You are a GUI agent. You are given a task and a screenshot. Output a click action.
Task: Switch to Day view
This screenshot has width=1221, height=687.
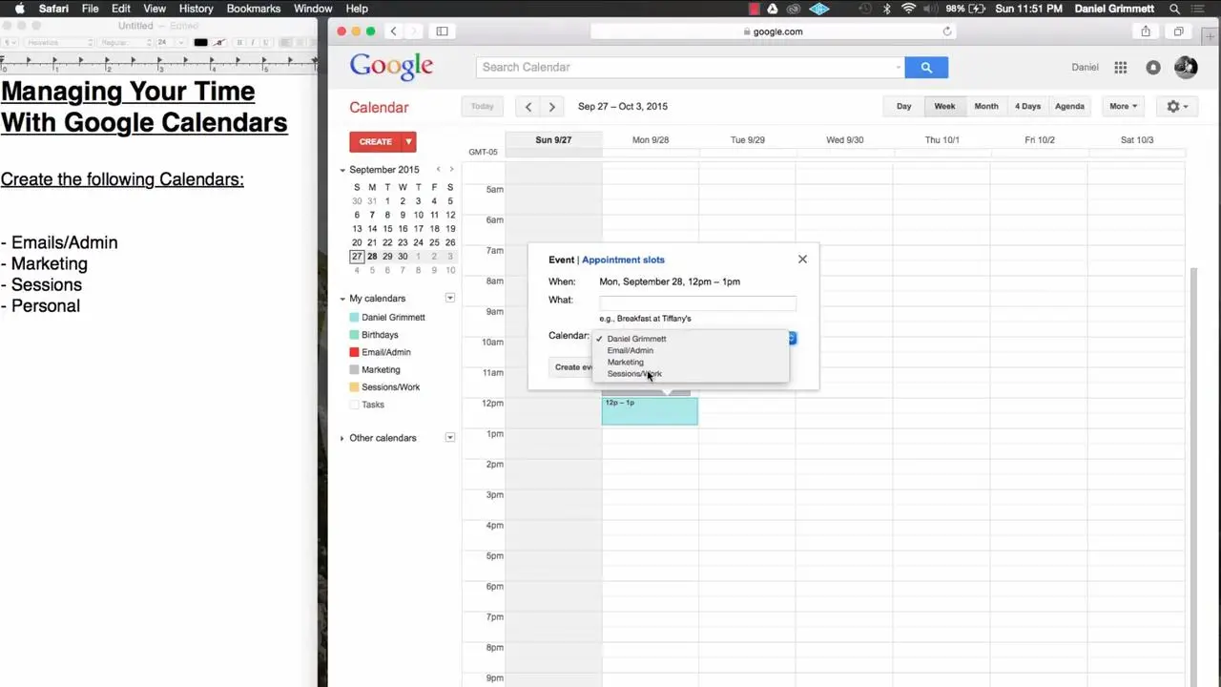(x=903, y=106)
